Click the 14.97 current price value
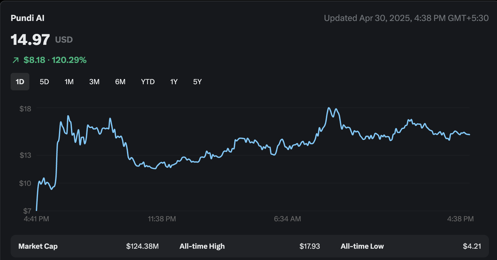497x260 pixels. click(30, 40)
